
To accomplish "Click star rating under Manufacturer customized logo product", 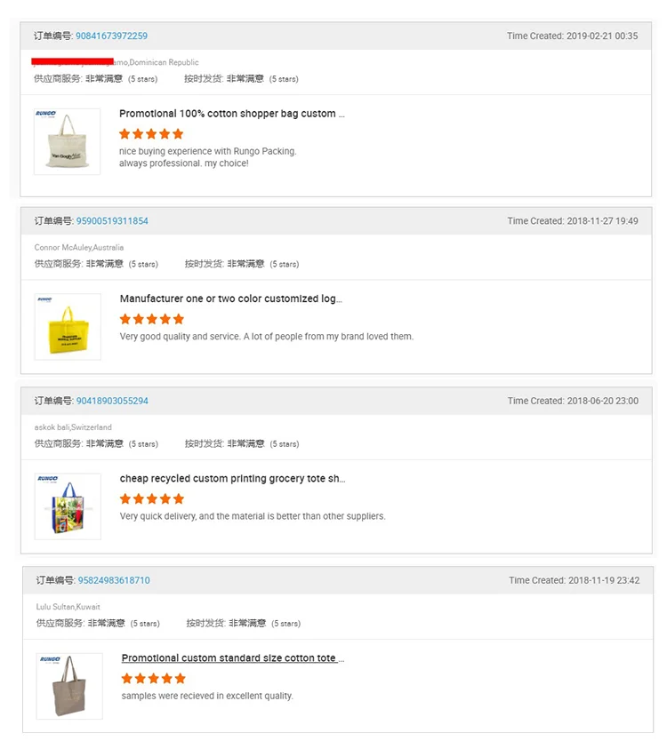I will (x=152, y=319).
